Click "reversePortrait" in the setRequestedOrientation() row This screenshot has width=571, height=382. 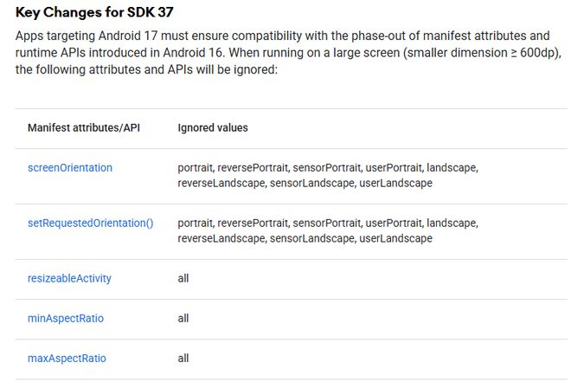click(x=253, y=223)
